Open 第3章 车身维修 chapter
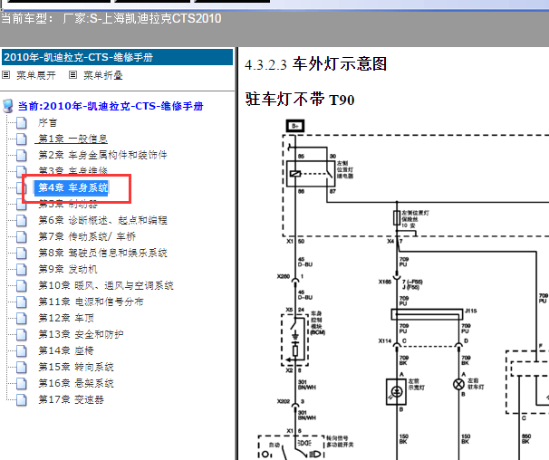The height and width of the screenshot is (460, 549). tap(72, 171)
